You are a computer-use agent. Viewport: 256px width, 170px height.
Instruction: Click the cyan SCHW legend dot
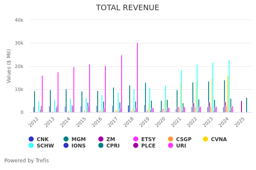(x=31, y=146)
